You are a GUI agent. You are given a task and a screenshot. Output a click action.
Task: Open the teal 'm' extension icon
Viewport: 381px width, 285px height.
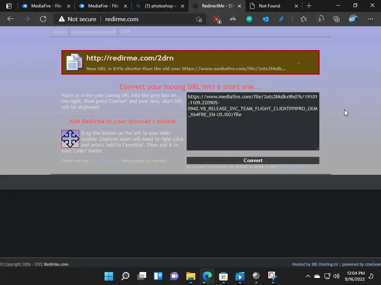point(249,19)
